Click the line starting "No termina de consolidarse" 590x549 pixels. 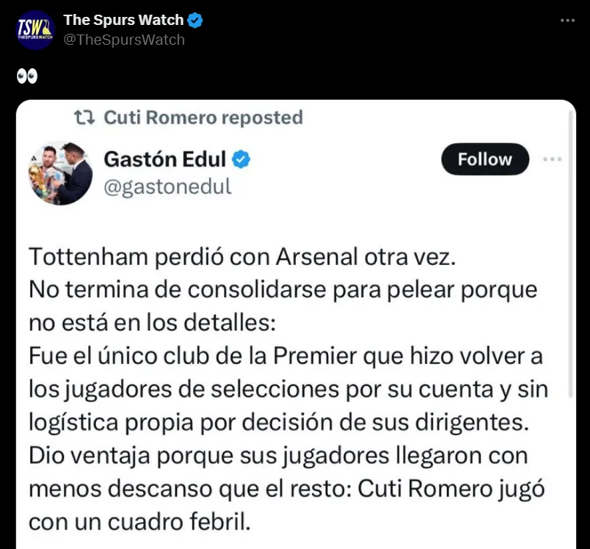point(283,289)
